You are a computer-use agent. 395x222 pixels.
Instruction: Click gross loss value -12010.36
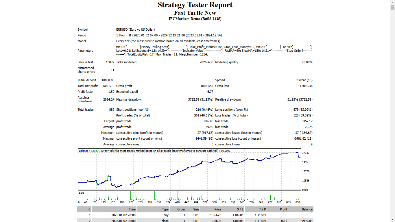(x=305, y=86)
